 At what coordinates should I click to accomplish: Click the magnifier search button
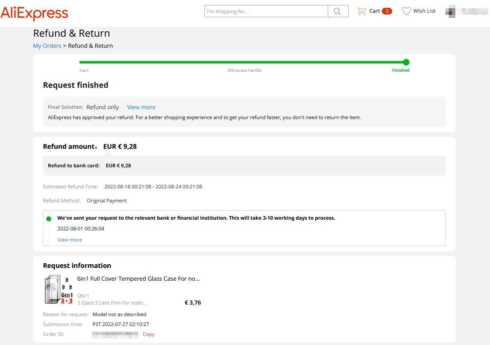[x=338, y=12]
